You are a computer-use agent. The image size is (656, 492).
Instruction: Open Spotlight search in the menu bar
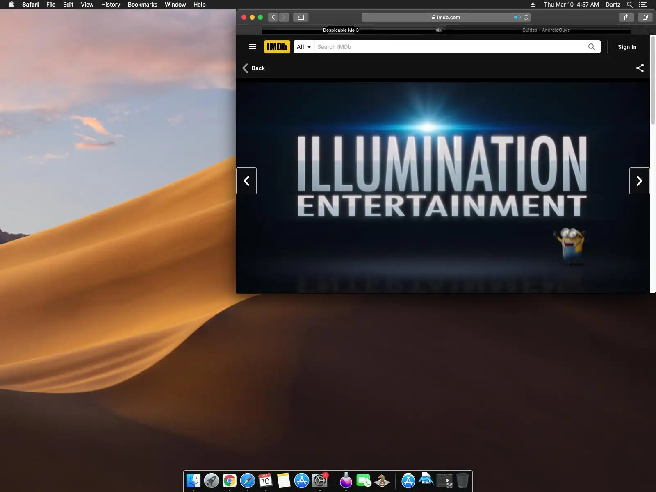630,5
